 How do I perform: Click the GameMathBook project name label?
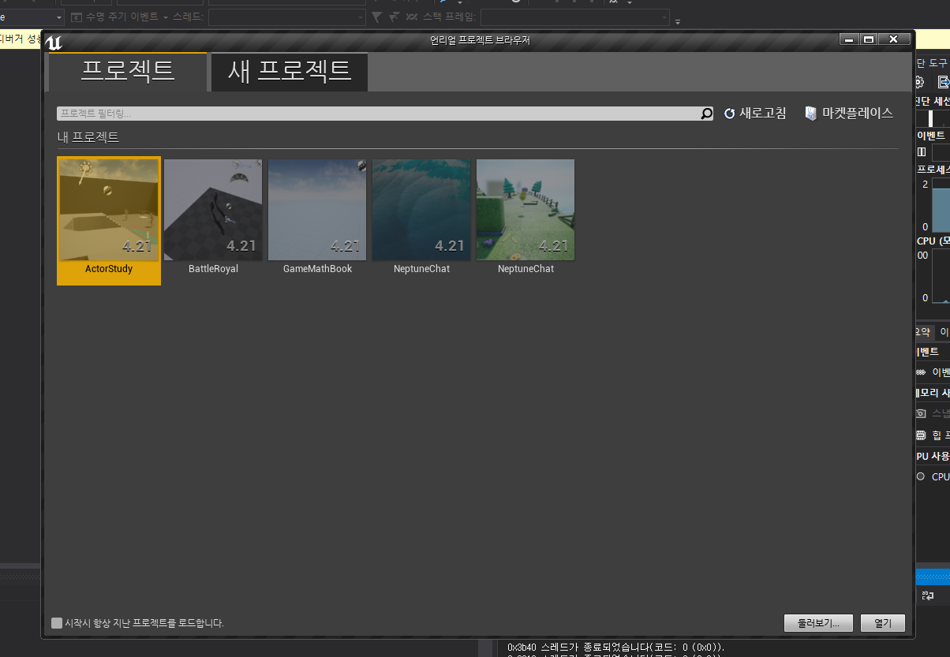pyautogui.click(x=317, y=269)
